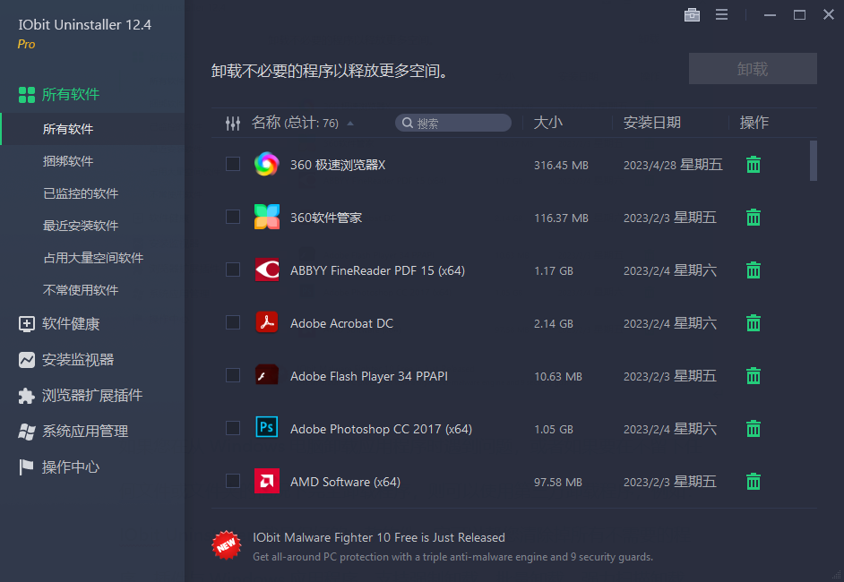844x582 pixels.
Task: Click the 1.05 GB size value
Action: pos(554,429)
